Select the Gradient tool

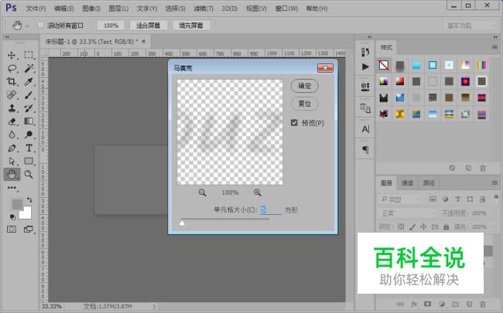tap(29, 121)
